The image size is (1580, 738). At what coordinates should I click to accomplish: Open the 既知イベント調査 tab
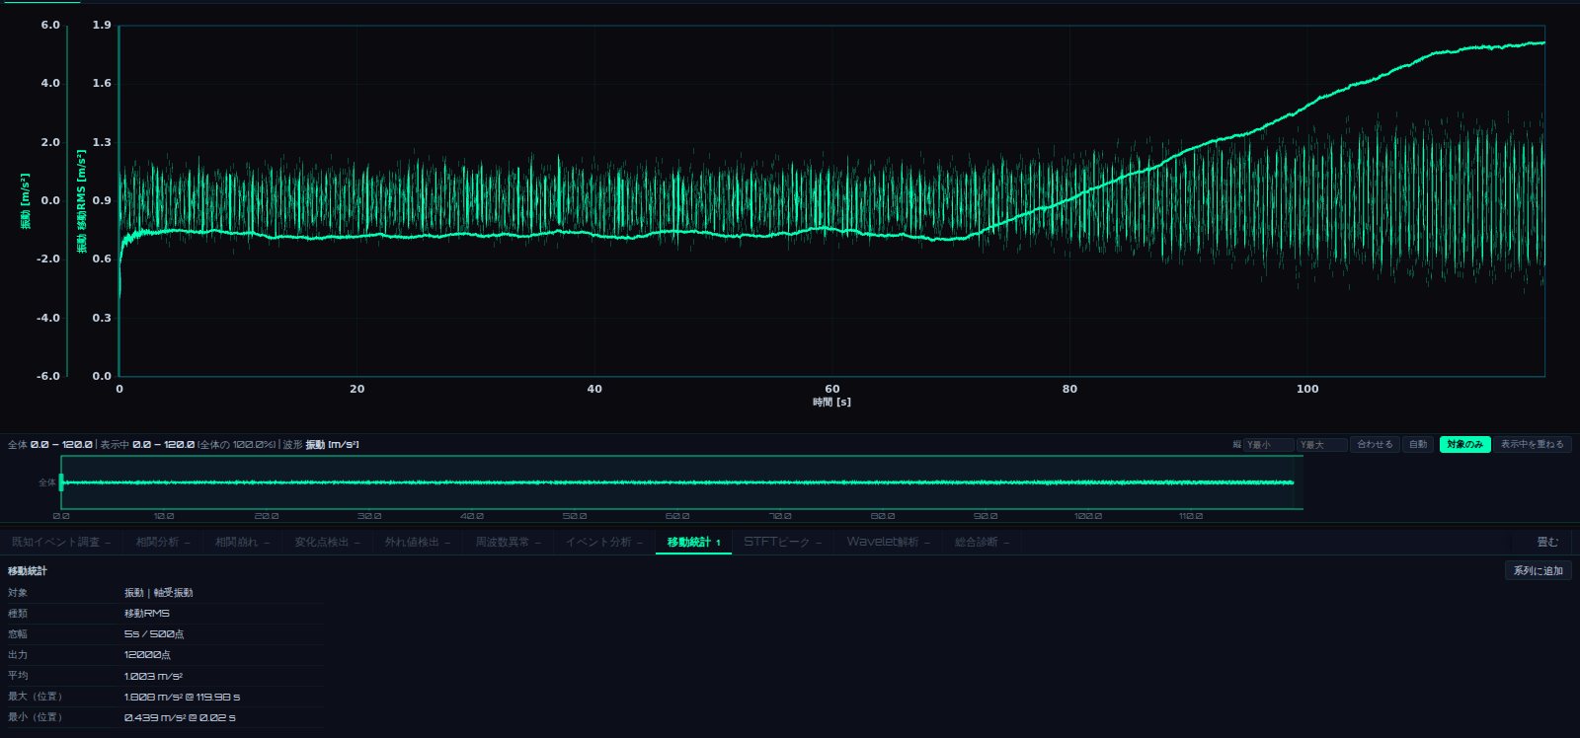(x=61, y=543)
